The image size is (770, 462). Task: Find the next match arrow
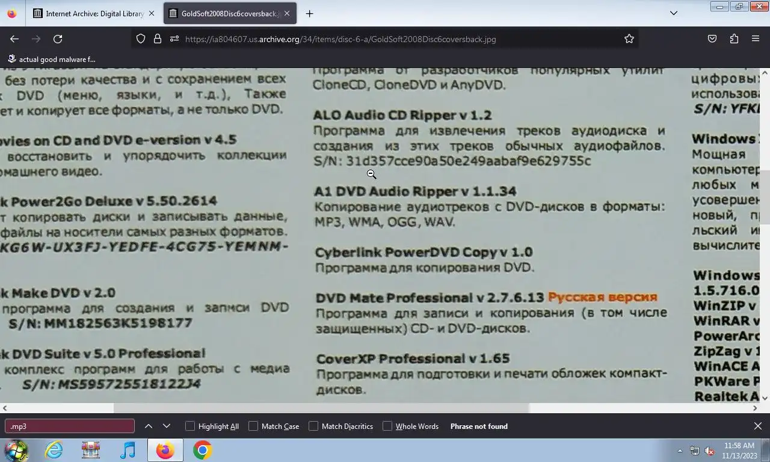[167, 427]
